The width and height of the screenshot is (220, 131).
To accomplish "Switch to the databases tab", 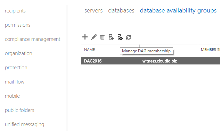I will (121, 10).
